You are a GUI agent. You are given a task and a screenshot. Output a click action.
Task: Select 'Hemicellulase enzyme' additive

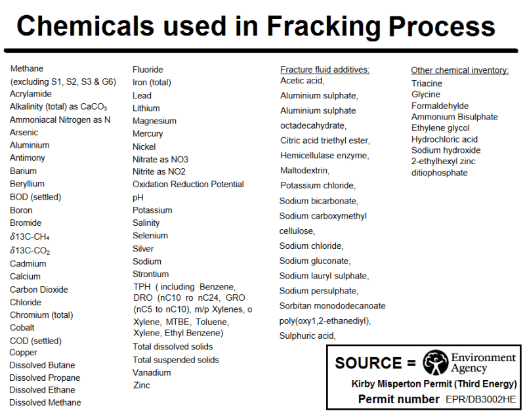[324, 156]
